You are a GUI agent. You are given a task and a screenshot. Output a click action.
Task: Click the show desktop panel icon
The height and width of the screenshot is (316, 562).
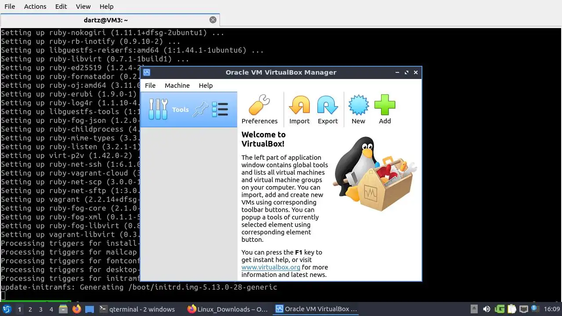pos(90,309)
